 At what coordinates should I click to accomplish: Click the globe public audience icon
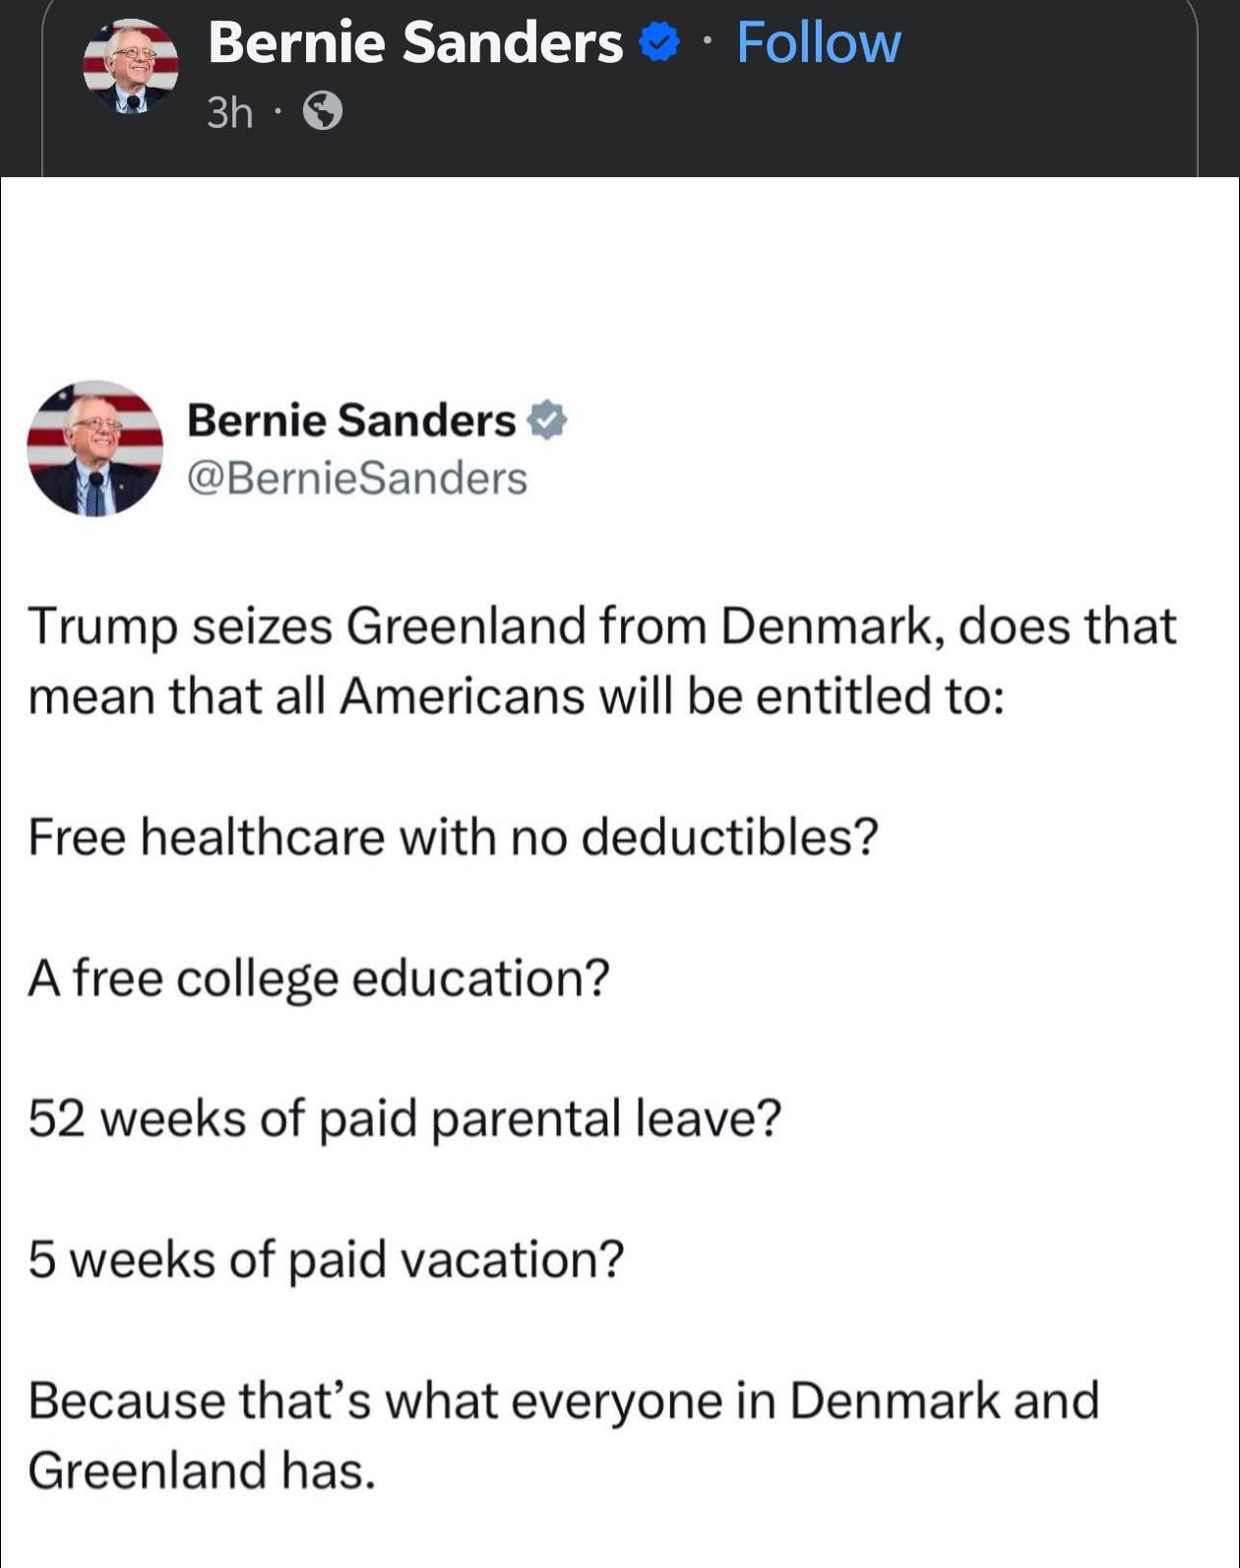323,111
